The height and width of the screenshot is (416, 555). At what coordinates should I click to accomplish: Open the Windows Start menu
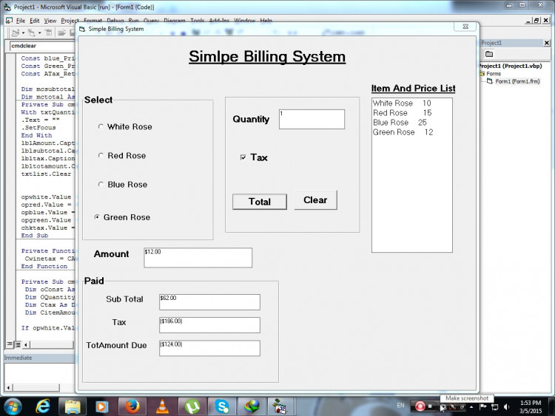pos(12,407)
